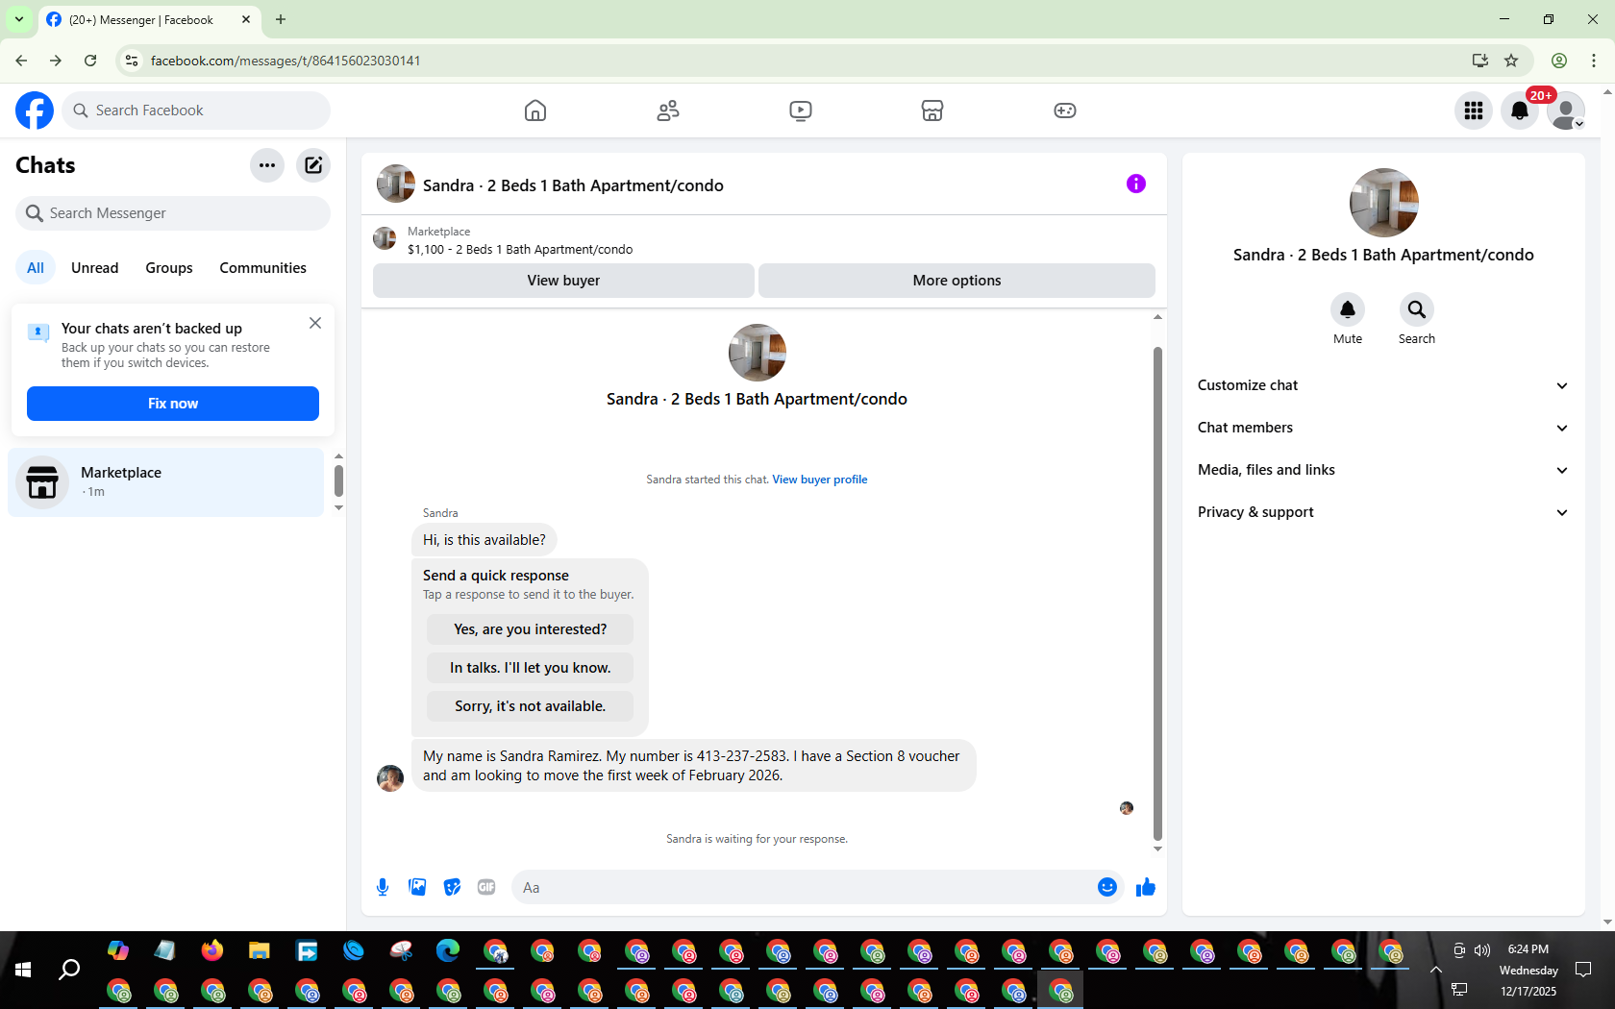Open Firefox from taskbar

(212, 951)
